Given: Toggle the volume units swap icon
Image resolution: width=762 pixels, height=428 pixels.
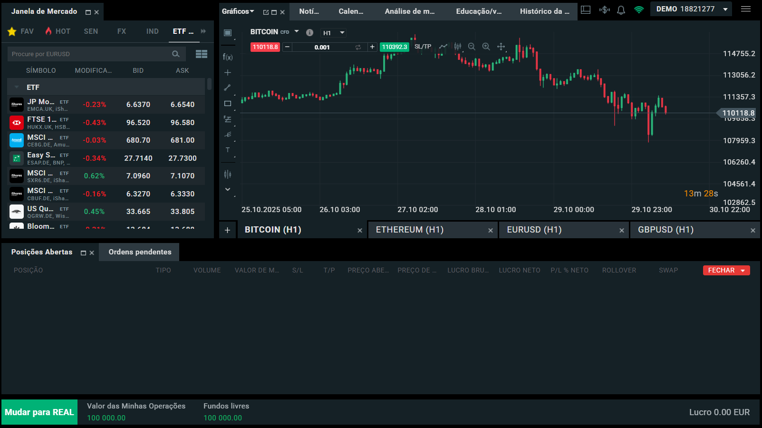Looking at the screenshot, I should pos(358,47).
